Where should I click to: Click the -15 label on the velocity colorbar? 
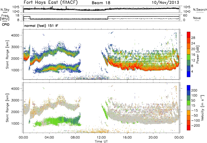[194, 110]
